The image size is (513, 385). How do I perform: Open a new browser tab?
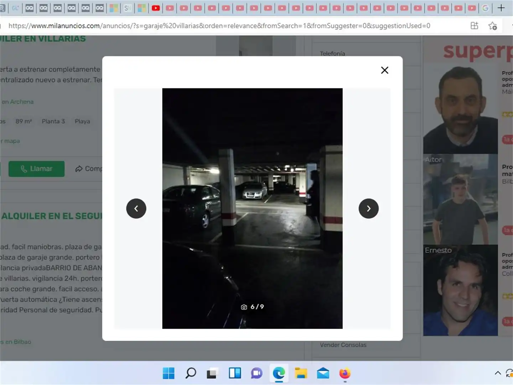(501, 8)
